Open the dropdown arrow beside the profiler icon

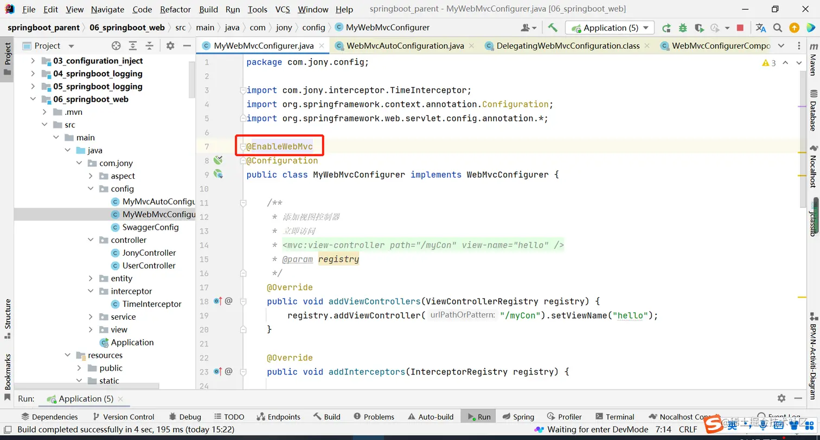pos(727,28)
